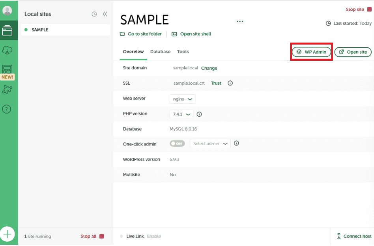Click Change next to site domain
Screen dimensions: 374x246
pyautogui.click(x=209, y=68)
